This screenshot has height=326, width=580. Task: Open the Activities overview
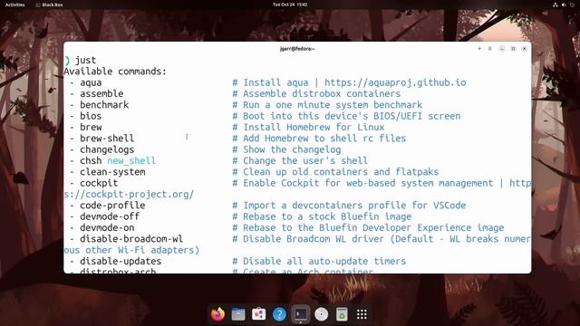click(14, 5)
